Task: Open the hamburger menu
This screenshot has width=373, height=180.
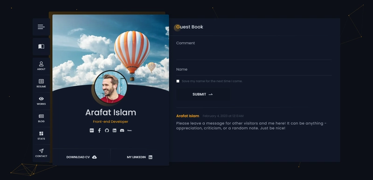Action: point(41,27)
